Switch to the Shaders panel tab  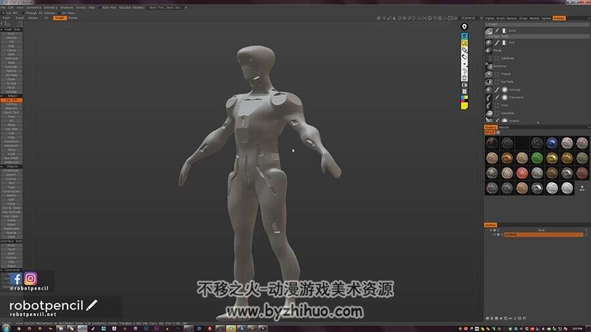(491, 127)
